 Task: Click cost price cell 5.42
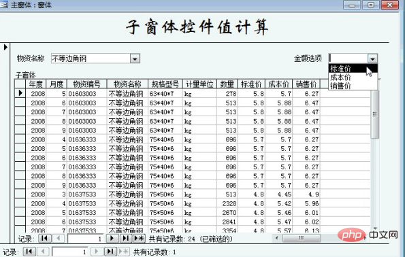coord(278,203)
